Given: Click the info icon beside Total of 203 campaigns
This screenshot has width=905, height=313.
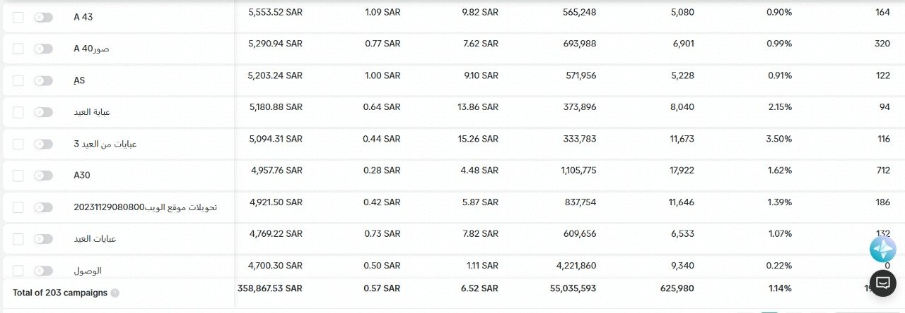Looking at the screenshot, I should point(115,293).
